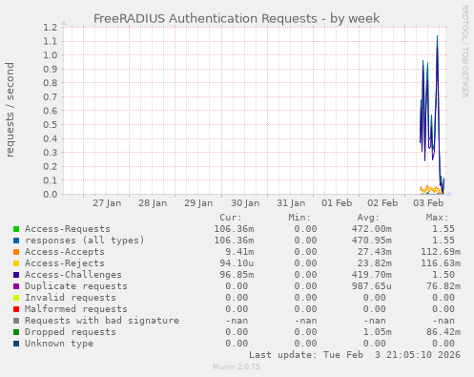This screenshot has height=377, width=474.
Task: Click the 'Max:' column header
Action: click(x=437, y=218)
